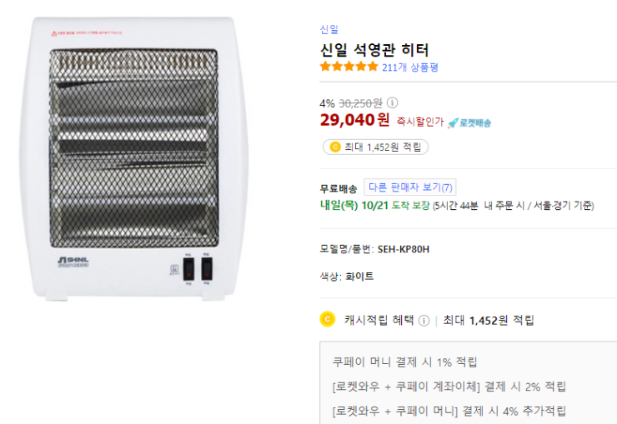Click the five-star rating icons
The height and width of the screenshot is (424, 617).
coord(349,67)
